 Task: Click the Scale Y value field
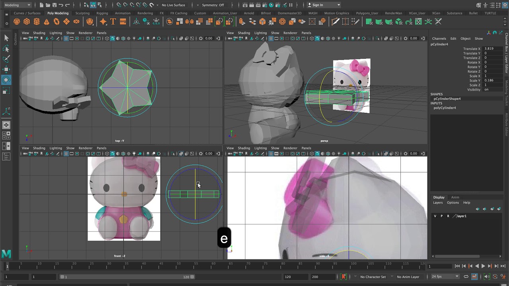(492, 80)
